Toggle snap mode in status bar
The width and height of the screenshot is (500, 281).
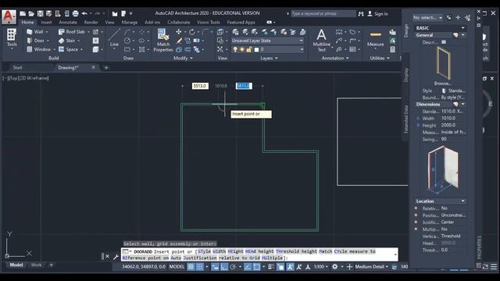pos(200,267)
